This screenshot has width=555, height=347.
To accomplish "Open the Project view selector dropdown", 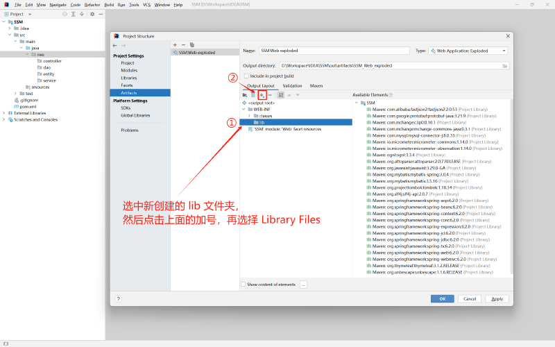I will coord(30,14).
